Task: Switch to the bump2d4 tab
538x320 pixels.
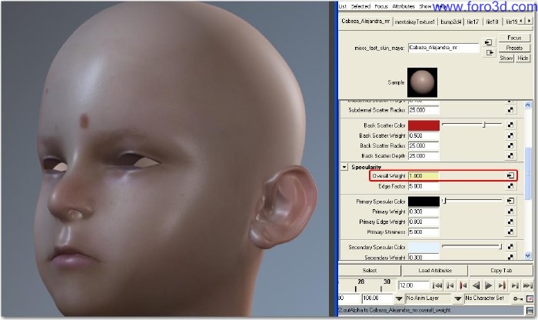Action: click(451, 22)
